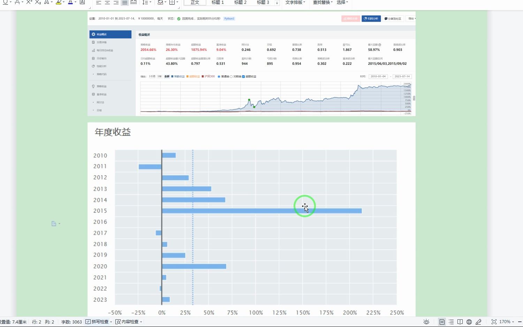Select the 年度收益 bar chart image
The width and height of the screenshot is (523, 327).
tap(251, 219)
